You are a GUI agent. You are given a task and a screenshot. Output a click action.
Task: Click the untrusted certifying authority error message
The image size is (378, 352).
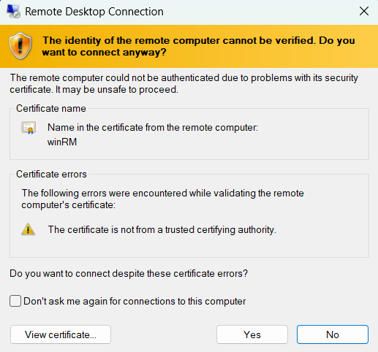[x=162, y=230]
